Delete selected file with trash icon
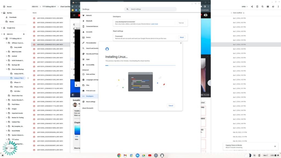 click(x=257, y=7)
